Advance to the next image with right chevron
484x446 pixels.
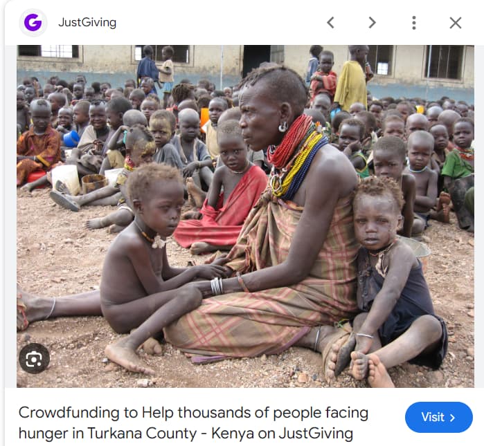tap(373, 23)
